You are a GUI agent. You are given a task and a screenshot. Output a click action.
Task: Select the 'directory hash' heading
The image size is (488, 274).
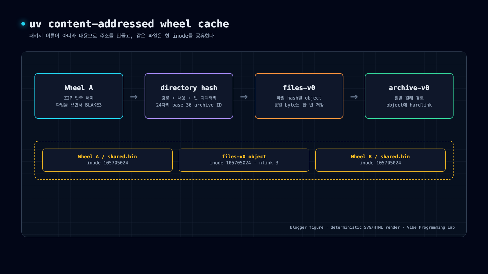pyautogui.click(x=189, y=88)
